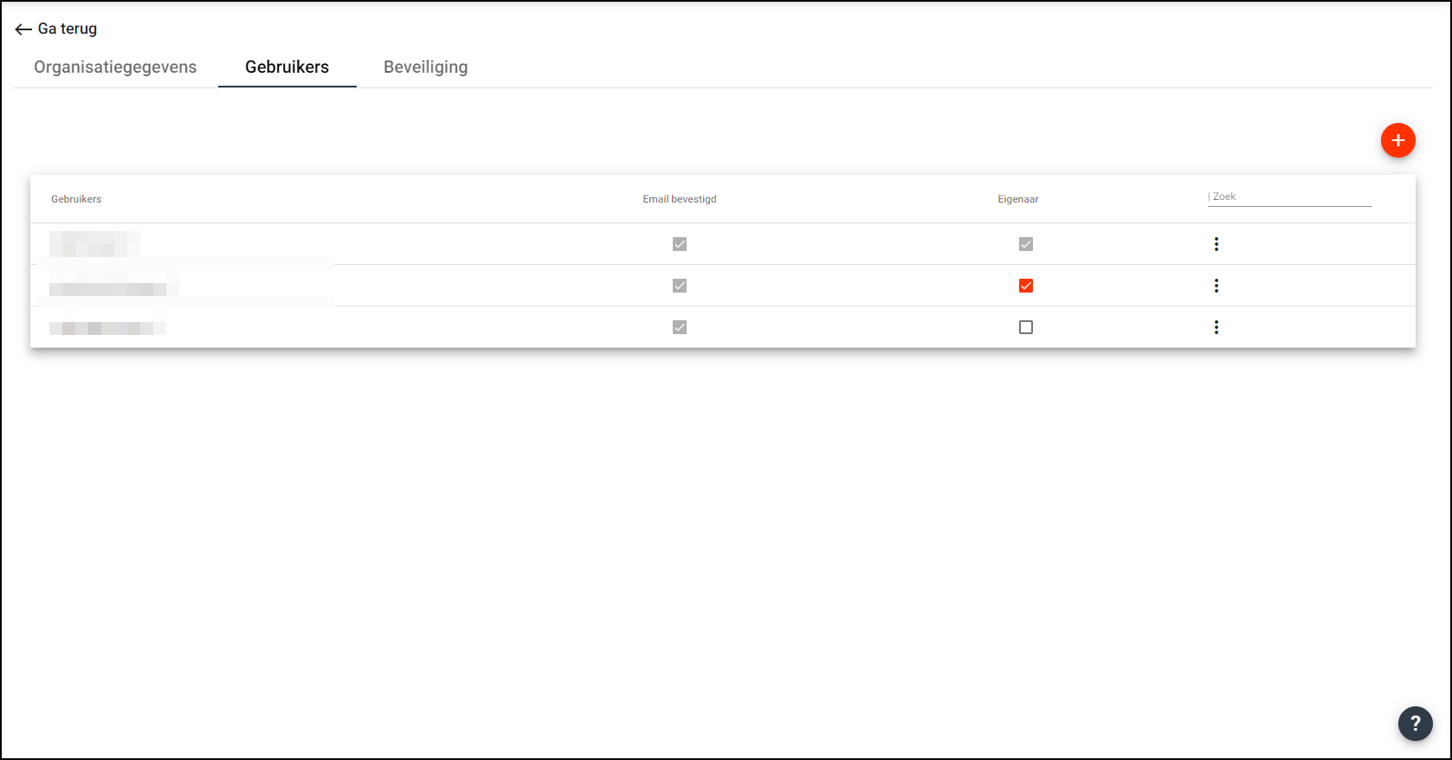Switch to the Beveiliging tab
Viewport: 1452px width, 760px height.
point(425,68)
